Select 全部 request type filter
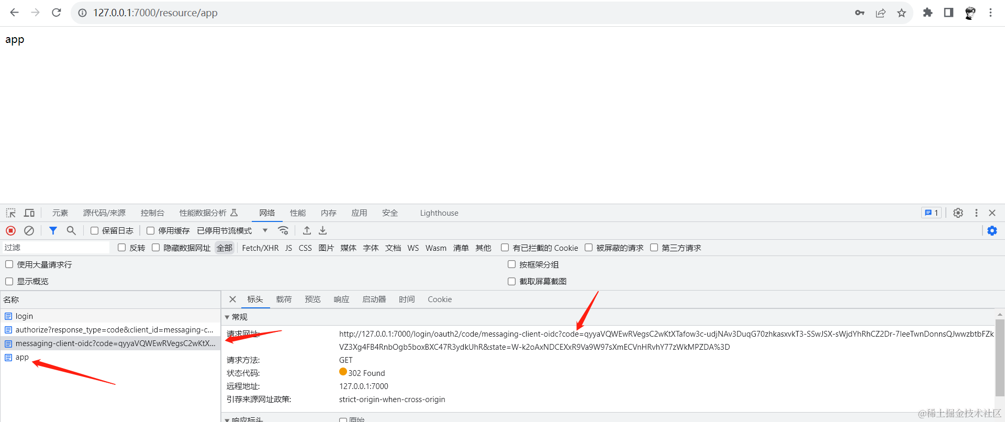1005x422 pixels. (x=225, y=248)
